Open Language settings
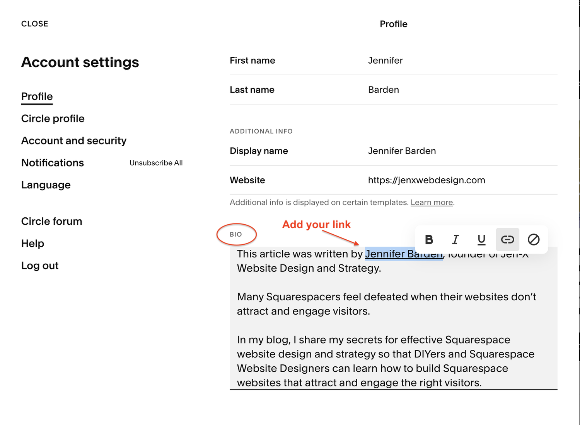The width and height of the screenshot is (580, 425). (x=46, y=185)
